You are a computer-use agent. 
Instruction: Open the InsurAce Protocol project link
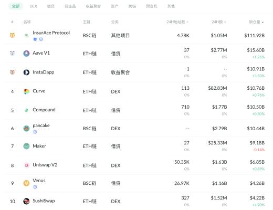coord(51,33)
